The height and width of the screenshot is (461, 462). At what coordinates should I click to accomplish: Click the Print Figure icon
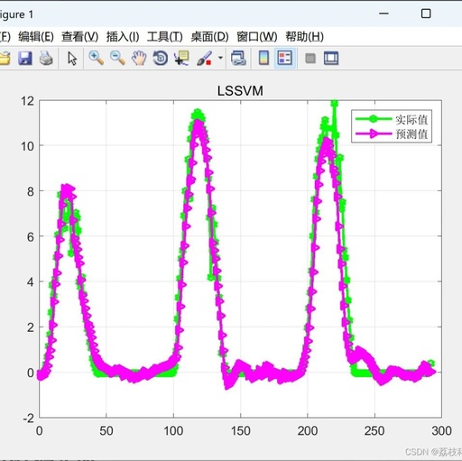[46, 58]
